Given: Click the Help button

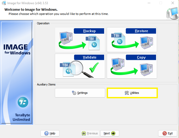Looking at the screenshot, I should click(x=50, y=133).
